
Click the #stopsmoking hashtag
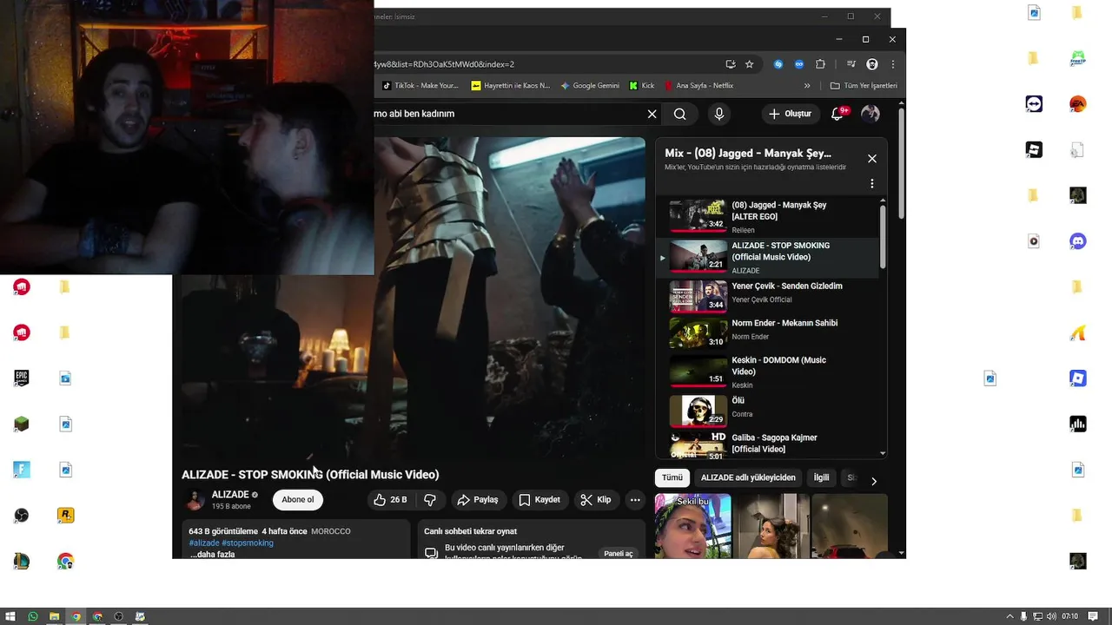(x=248, y=543)
